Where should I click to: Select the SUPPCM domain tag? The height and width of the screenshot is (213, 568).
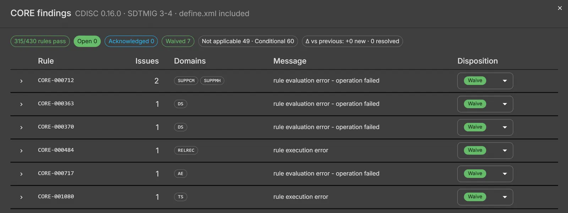(186, 81)
